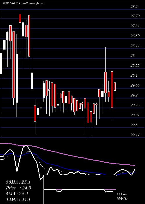Select the 23.31 price axis label
Screen dimensions: 145x204
coord(135,115)
